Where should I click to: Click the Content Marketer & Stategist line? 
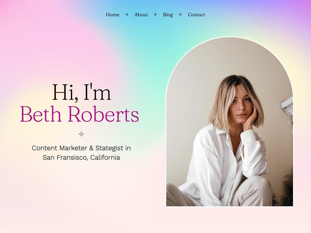pyautogui.click(x=81, y=148)
